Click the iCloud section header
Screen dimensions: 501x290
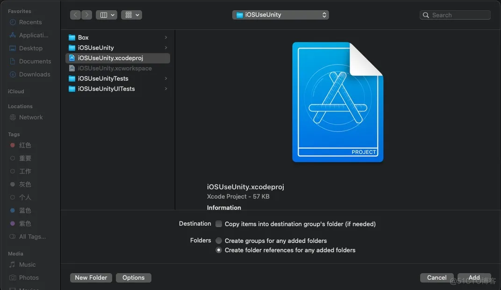click(x=16, y=91)
